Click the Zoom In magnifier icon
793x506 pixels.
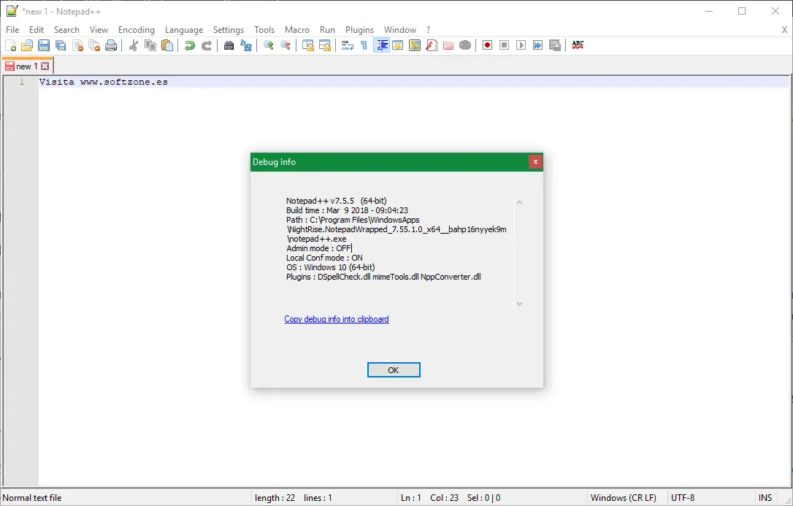tap(269, 45)
